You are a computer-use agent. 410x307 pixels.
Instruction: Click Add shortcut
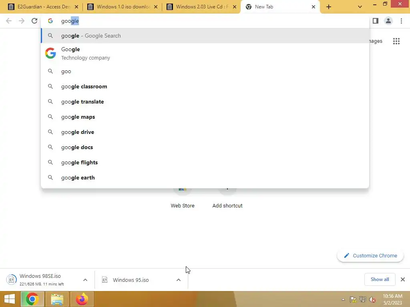(x=227, y=198)
